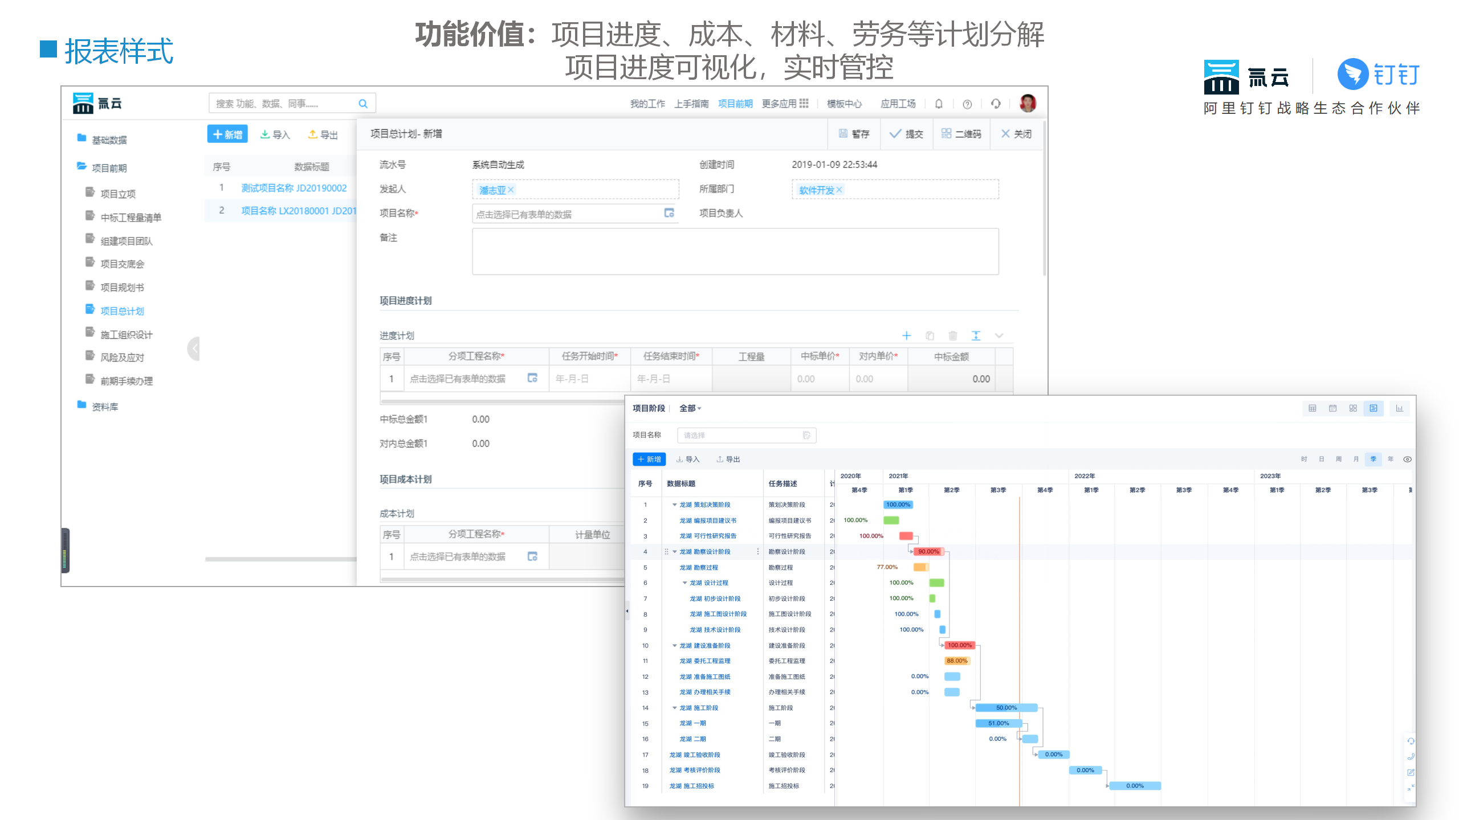Remove the 潘志亚 tag

coord(511,190)
